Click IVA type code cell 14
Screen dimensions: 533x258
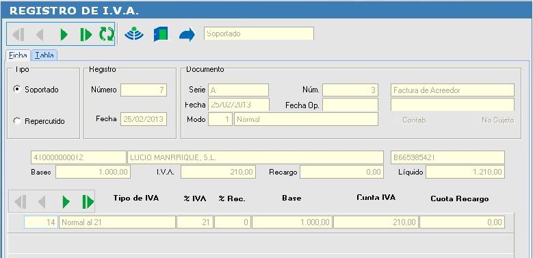point(41,222)
